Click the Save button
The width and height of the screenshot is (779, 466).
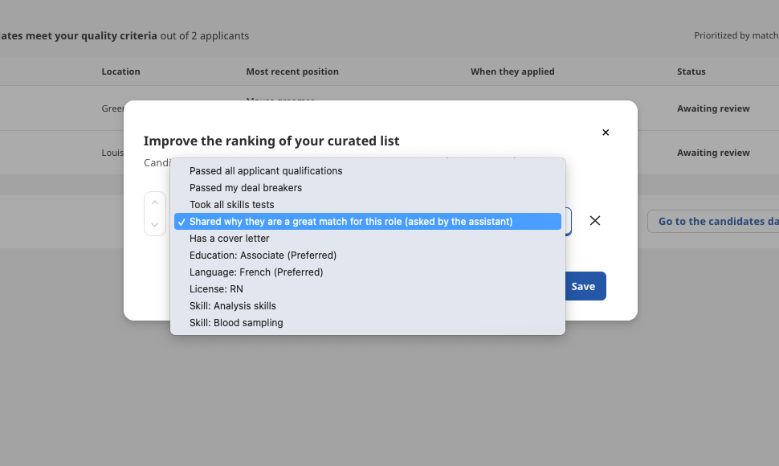coord(583,285)
